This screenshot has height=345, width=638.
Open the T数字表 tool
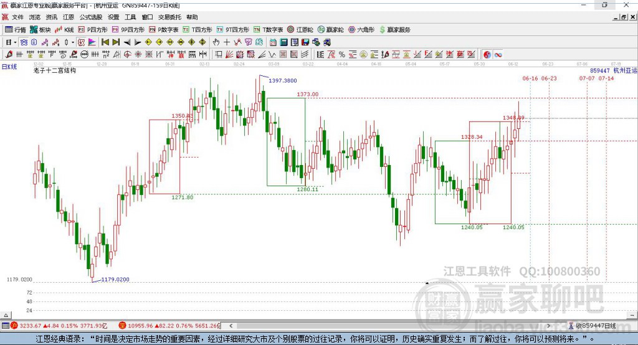268,30
